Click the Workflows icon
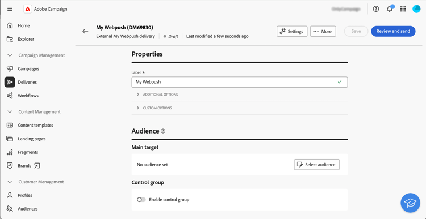The height and width of the screenshot is (219, 426). click(10, 96)
